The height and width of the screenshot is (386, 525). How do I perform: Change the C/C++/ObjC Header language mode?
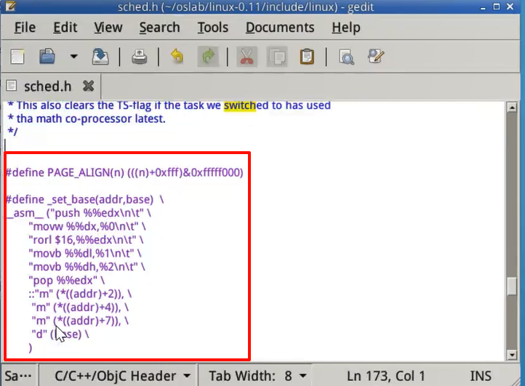(x=124, y=376)
